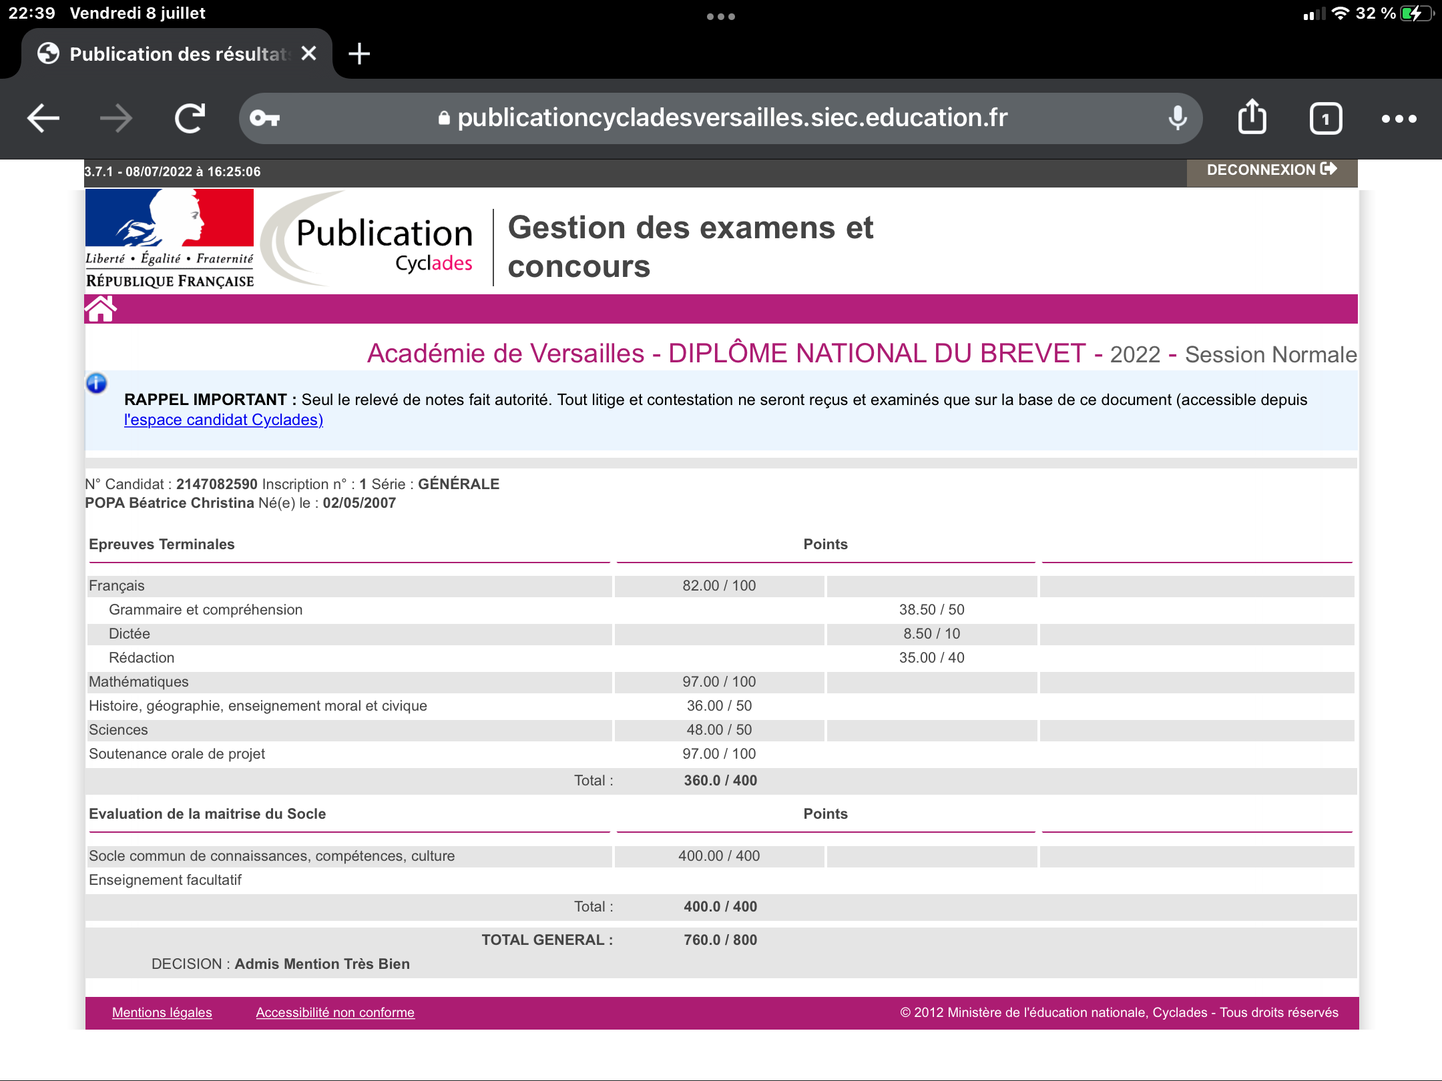This screenshot has width=1442, height=1081.
Task: Tap the microphone voice search icon
Action: 1178,119
